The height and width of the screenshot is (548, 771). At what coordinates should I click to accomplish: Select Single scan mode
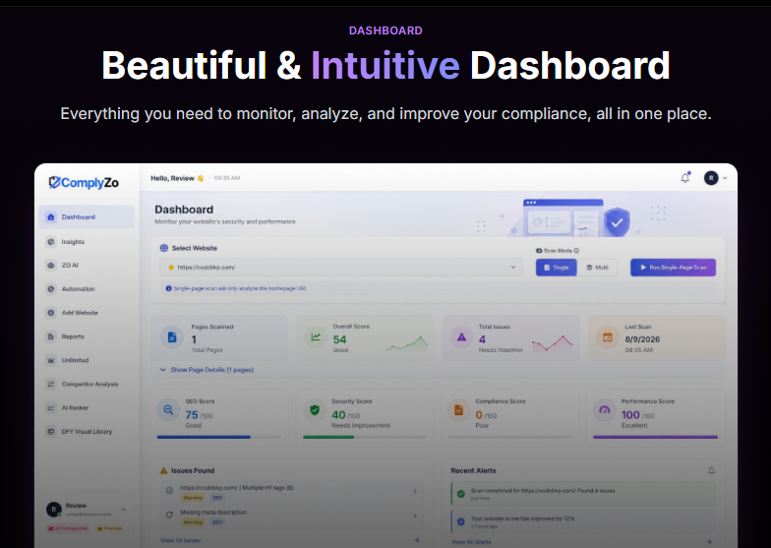click(557, 268)
